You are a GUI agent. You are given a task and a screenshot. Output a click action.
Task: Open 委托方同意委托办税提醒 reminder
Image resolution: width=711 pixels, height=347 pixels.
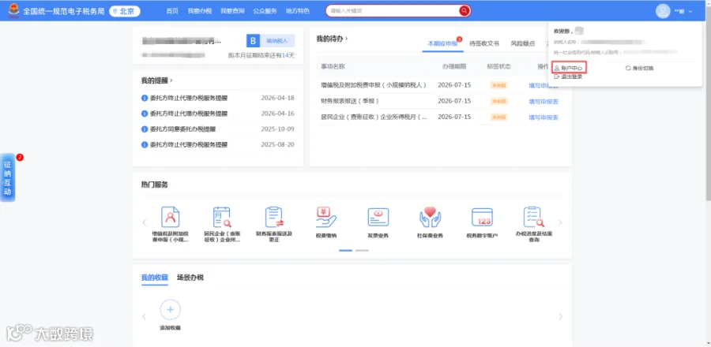[x=182, y=129]
